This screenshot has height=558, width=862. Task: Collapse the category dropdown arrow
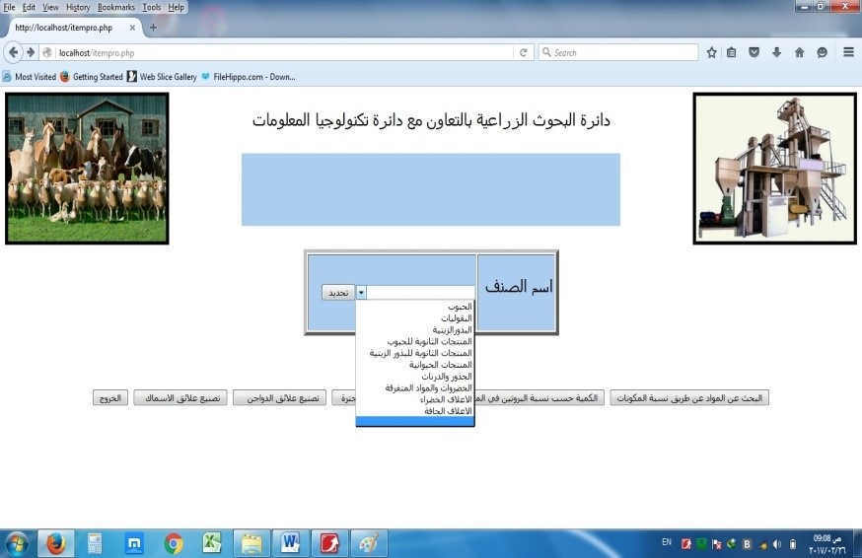coord(361,293)
